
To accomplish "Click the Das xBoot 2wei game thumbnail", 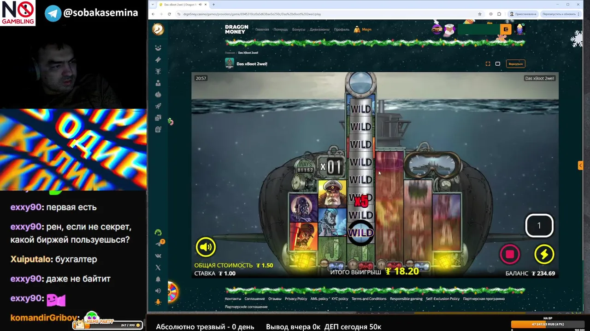I will coord(230,63).
